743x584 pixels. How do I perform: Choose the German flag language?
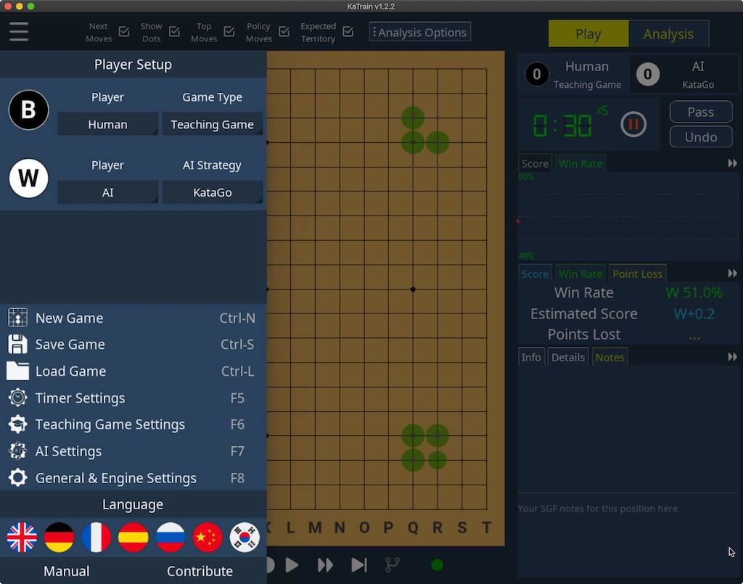(59, 538)
